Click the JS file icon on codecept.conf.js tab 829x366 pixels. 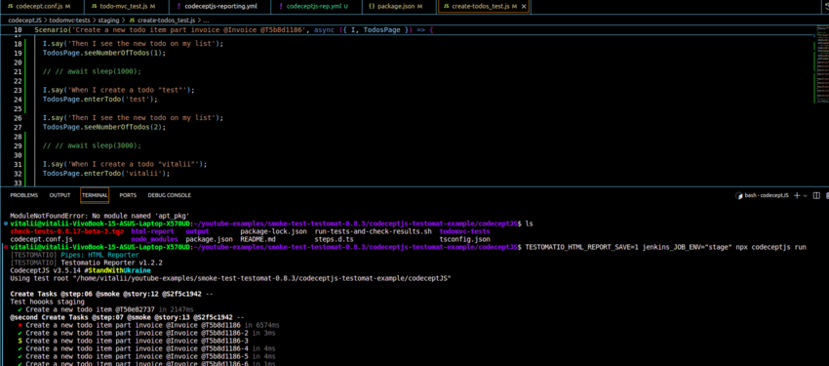click(11, 7)
